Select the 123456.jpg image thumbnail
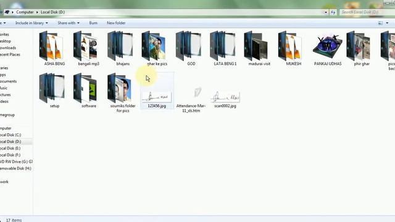The height and width of the screenshot is (222, 395). (156, 97)
